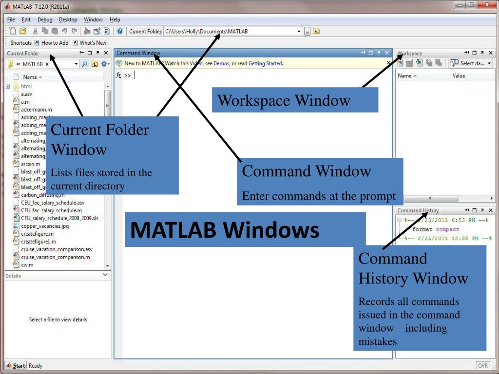Minimize the Command Window panel

point(363,53)
